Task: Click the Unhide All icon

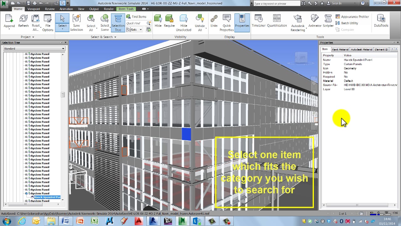Action: pyautogui.click(x=200, y=19)
